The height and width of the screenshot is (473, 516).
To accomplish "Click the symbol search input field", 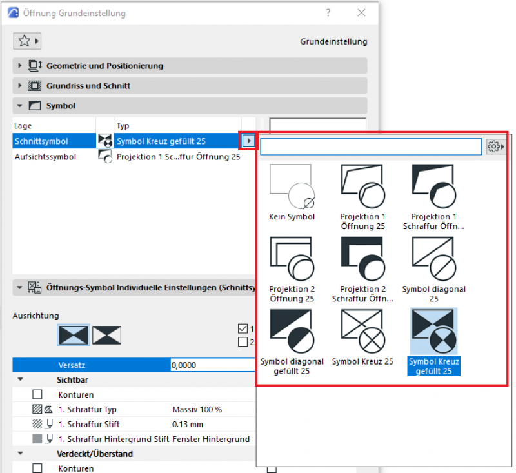I will click(371, 147).
